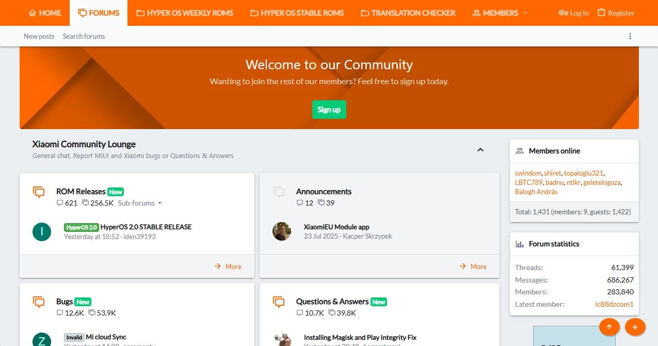Collapse Xiaomi Community Lounge category

(x=480, y=150)
